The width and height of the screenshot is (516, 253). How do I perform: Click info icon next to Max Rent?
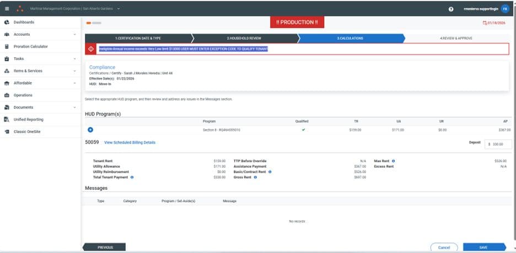[x=393, y=161]
